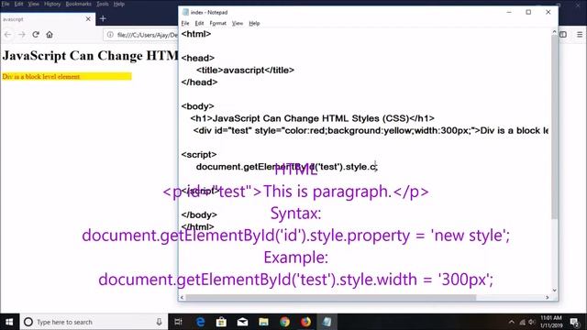The height and width of the screenshot is (330, 587).
Task: Click Notepad scroll right arrow
Action: tap(548, 297)
